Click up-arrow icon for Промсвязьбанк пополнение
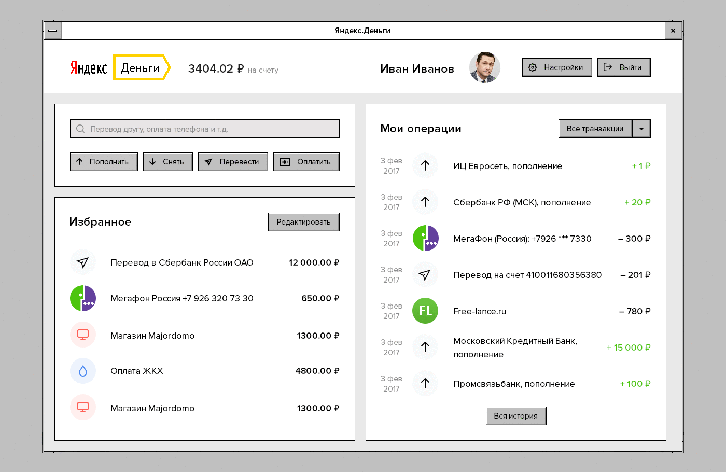 (425, 383)
